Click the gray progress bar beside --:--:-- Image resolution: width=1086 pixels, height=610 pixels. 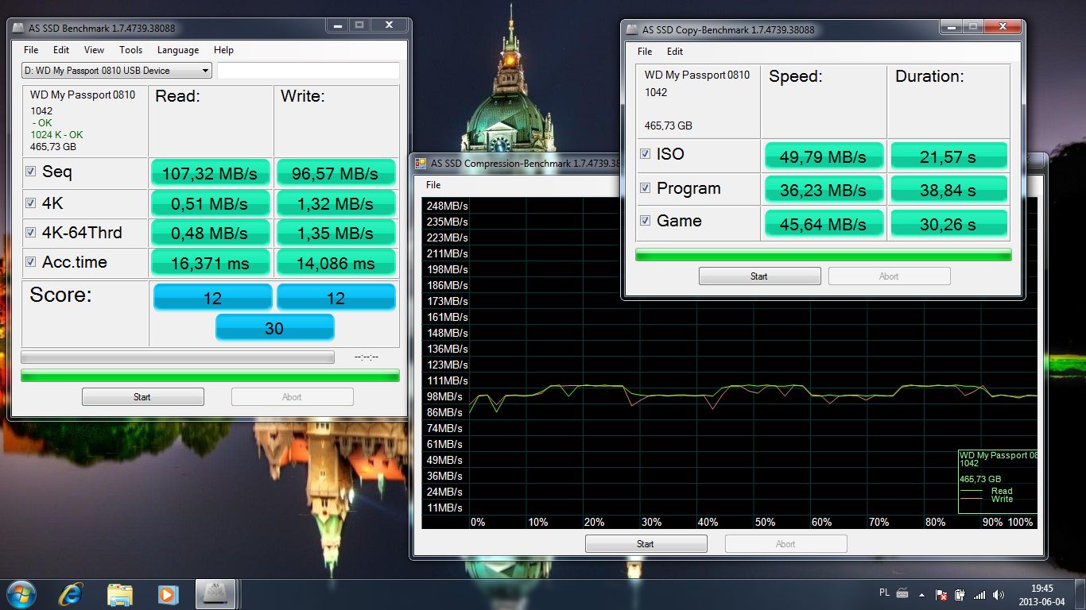(x=177, y=357)
